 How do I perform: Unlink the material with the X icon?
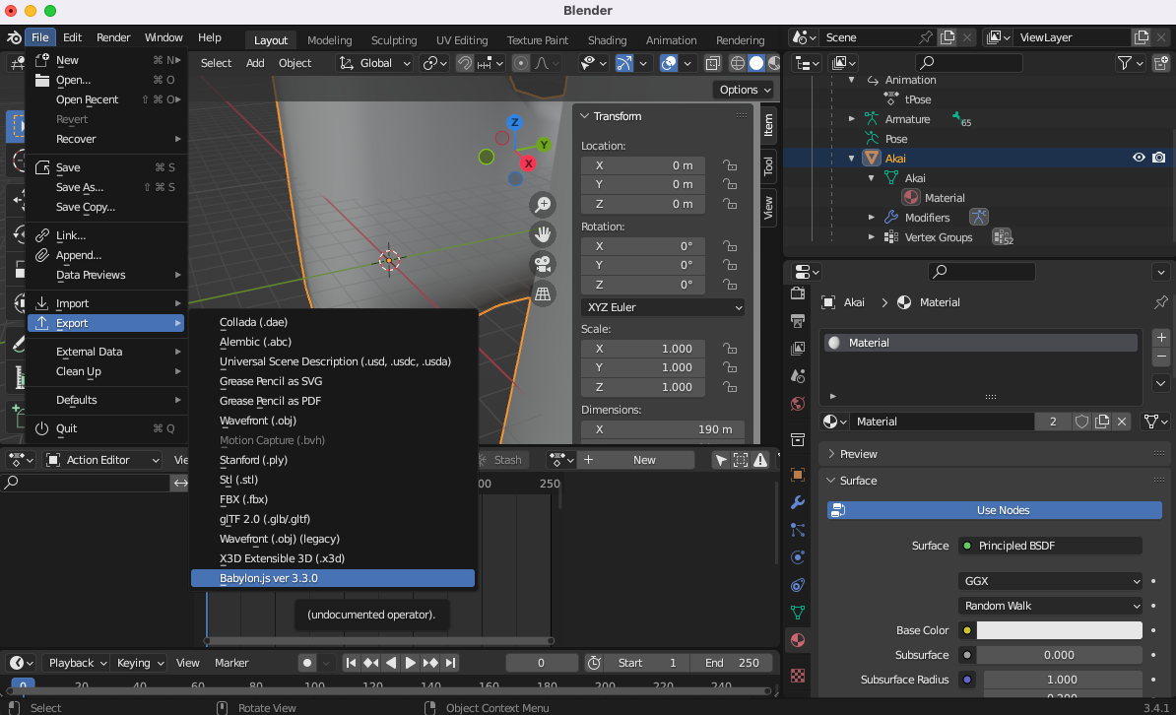pyautogui.click(x=1122, y=422)
